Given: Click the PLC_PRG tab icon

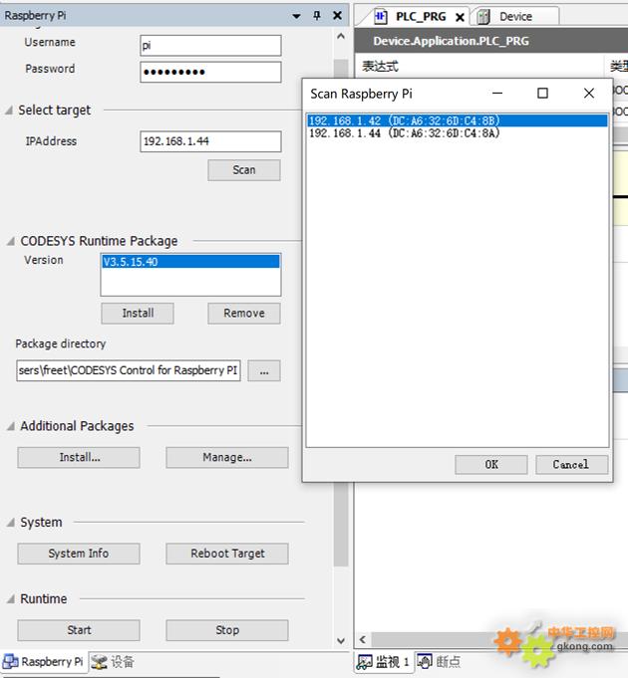Looking at the screenshot, I should click(381, 17).
